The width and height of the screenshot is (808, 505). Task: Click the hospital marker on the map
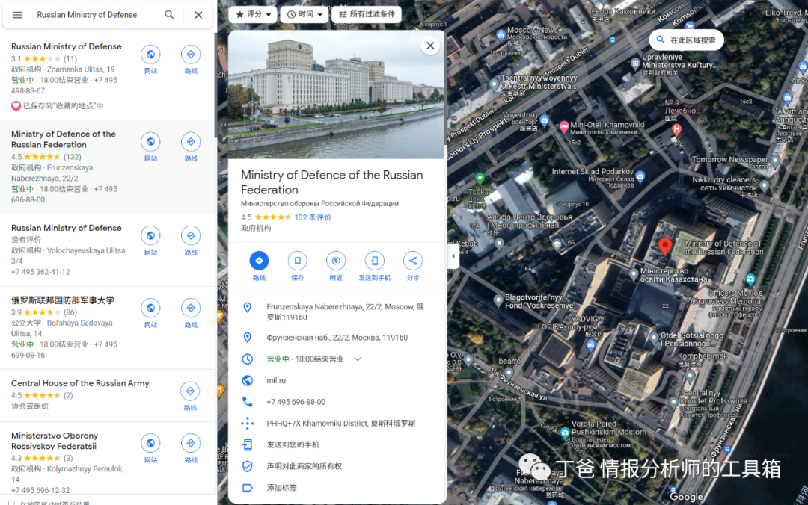(676, 129)
